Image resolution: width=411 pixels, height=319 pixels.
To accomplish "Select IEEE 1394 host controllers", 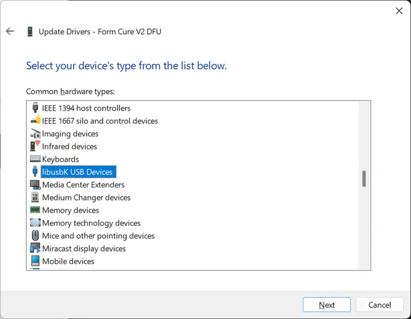I will [x=86, y=108].
